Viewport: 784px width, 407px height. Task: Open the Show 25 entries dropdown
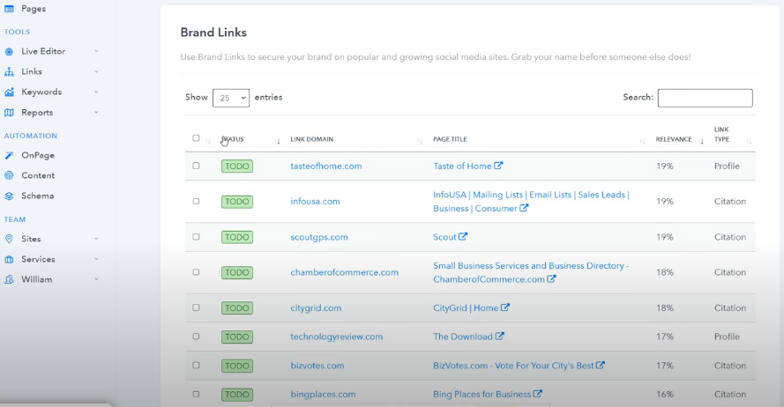[231, 98]
